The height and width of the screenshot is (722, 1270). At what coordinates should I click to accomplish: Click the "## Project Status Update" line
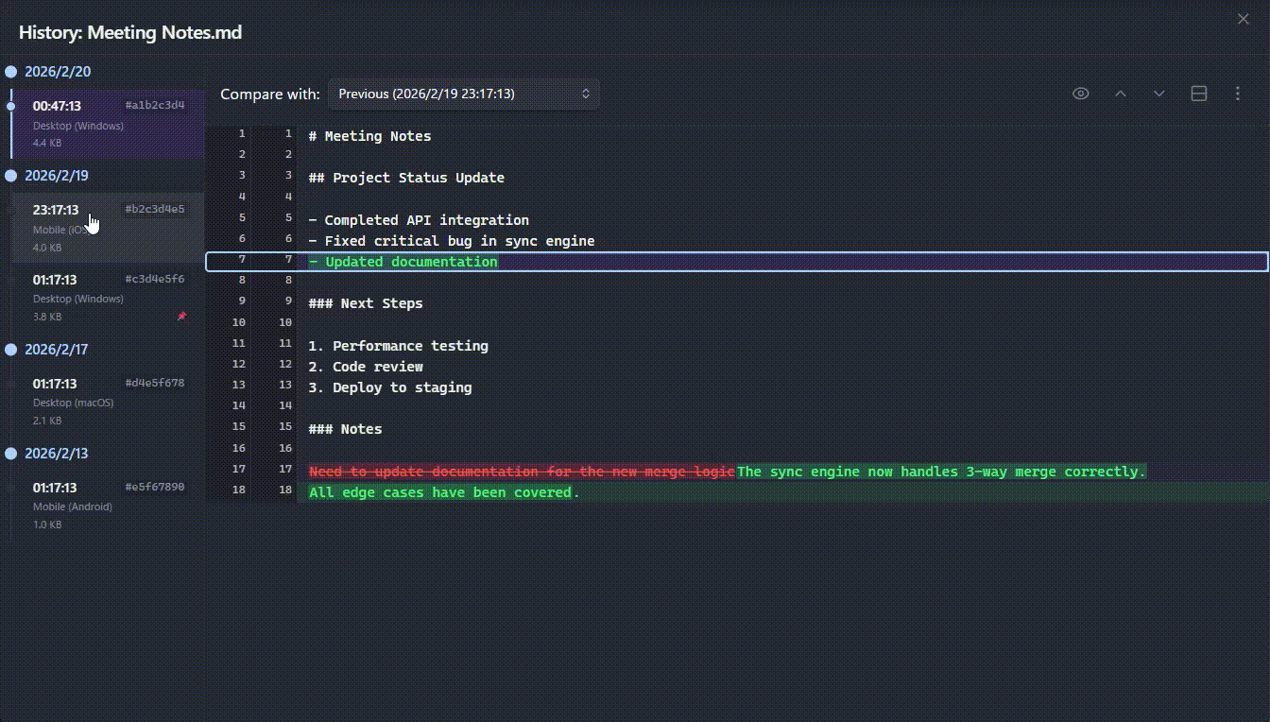406,178
